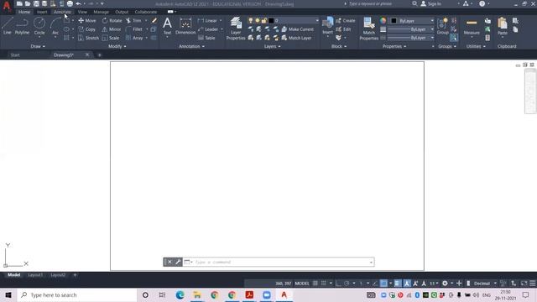Toggle grid display in status bar

tap(315, 284)
